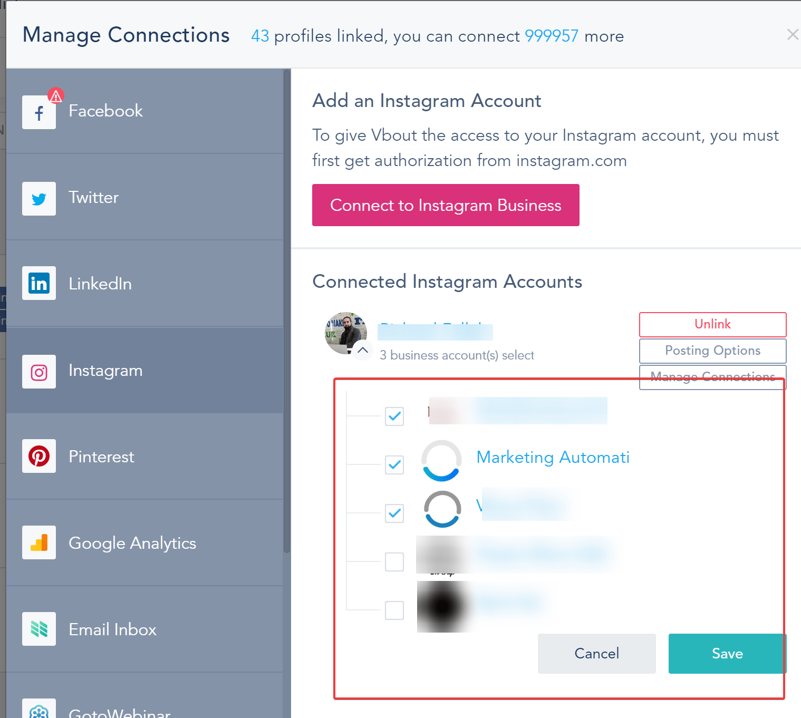Check the last business account checkbox

click(x=394, y=610)
